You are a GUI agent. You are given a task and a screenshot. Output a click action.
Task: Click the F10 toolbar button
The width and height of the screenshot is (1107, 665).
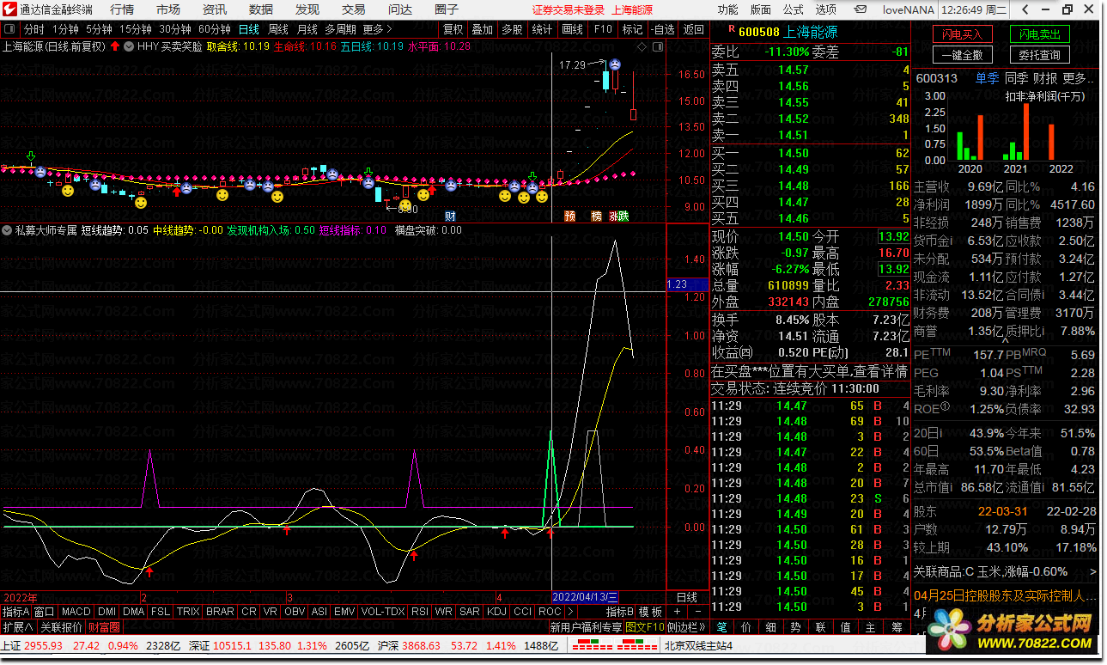[602, 29]
